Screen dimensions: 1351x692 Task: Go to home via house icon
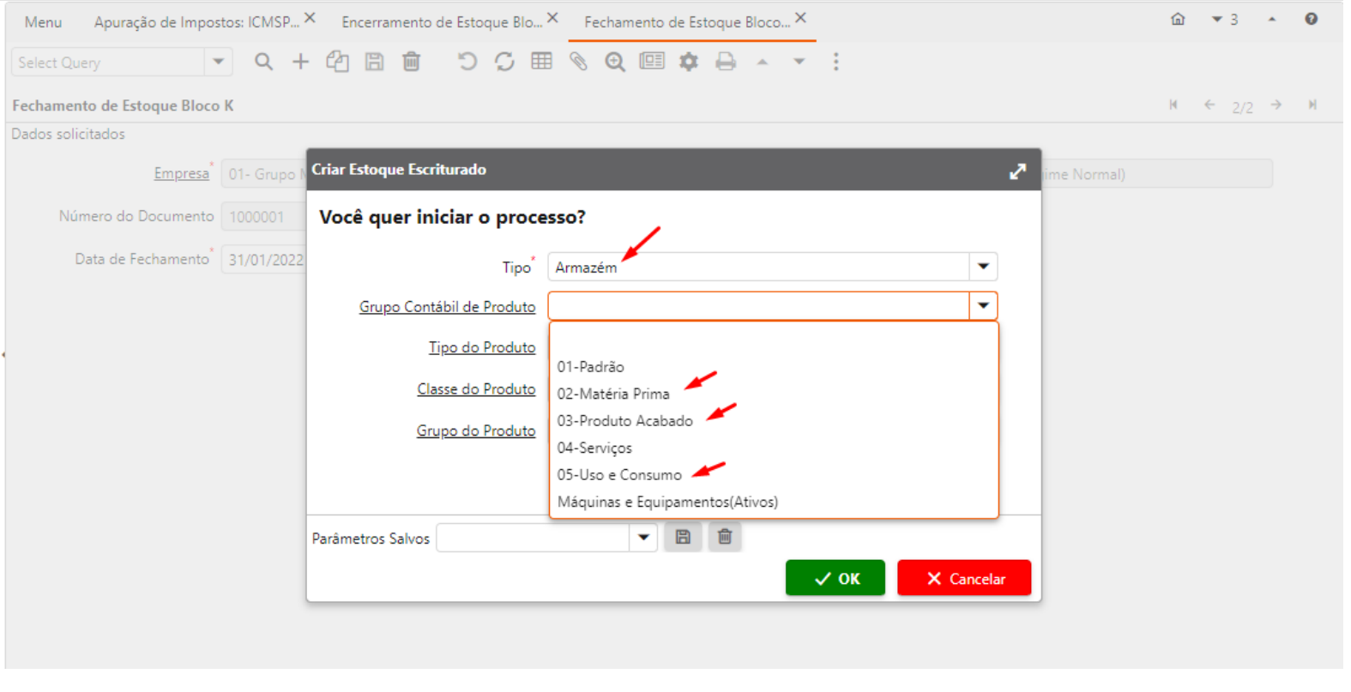point(1178,19)
